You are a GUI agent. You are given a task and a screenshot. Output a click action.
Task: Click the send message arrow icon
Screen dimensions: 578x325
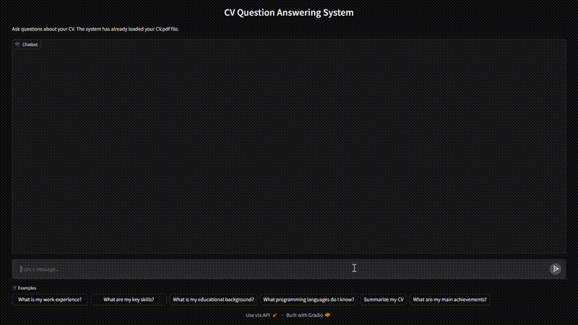(555, 269)
